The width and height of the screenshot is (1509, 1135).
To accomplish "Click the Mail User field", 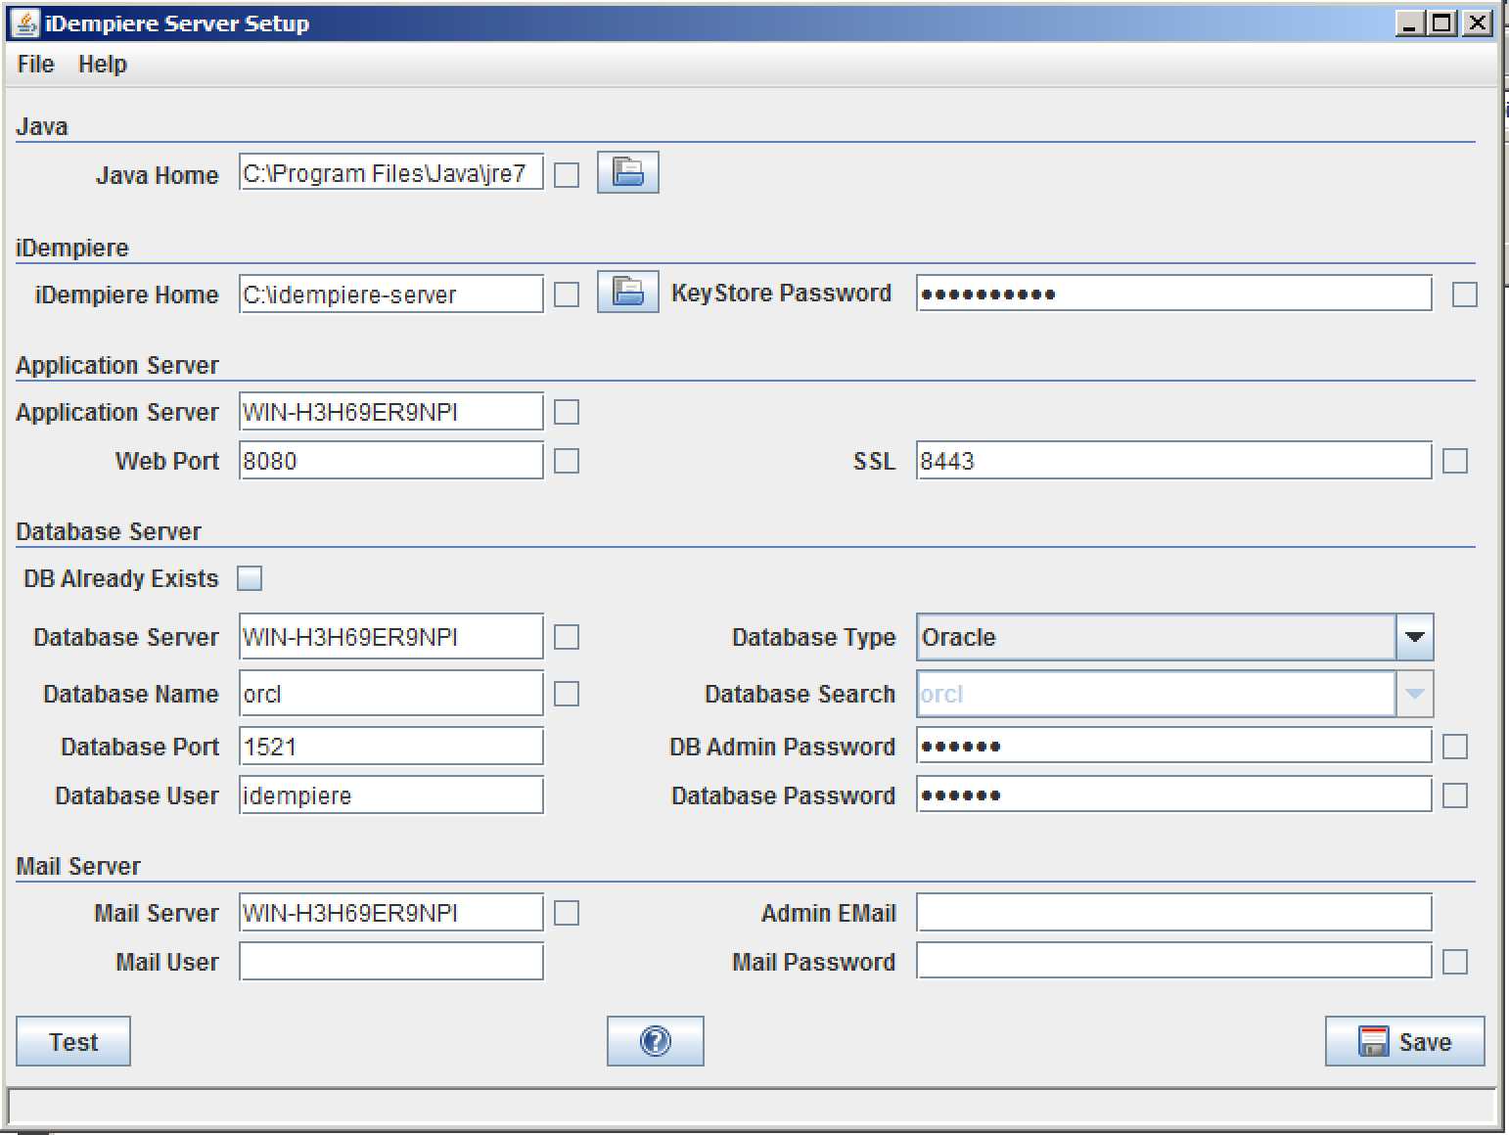I will pyautogui.click(x=391, y=962).
